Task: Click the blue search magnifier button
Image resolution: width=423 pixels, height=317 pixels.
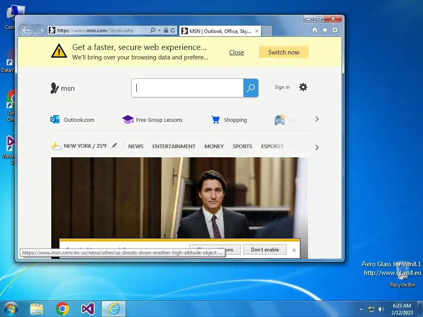Action: coord(251,88)
